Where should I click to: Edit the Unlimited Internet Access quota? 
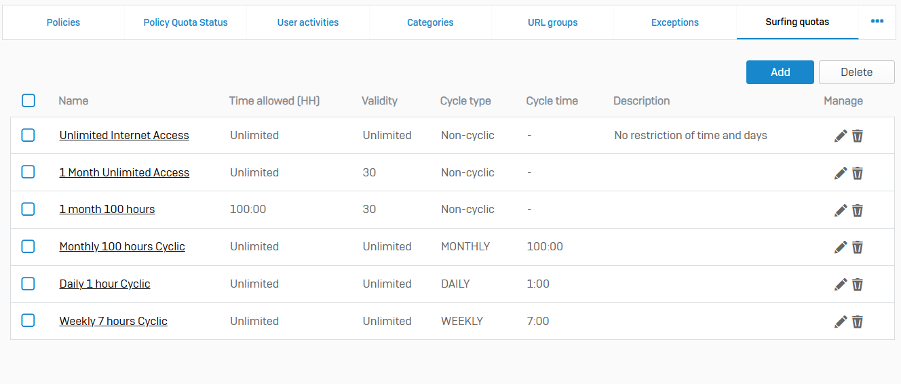pyautogui.click(x=841, y=136)
